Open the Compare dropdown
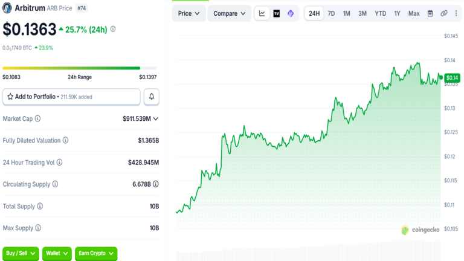 (230, 13)
